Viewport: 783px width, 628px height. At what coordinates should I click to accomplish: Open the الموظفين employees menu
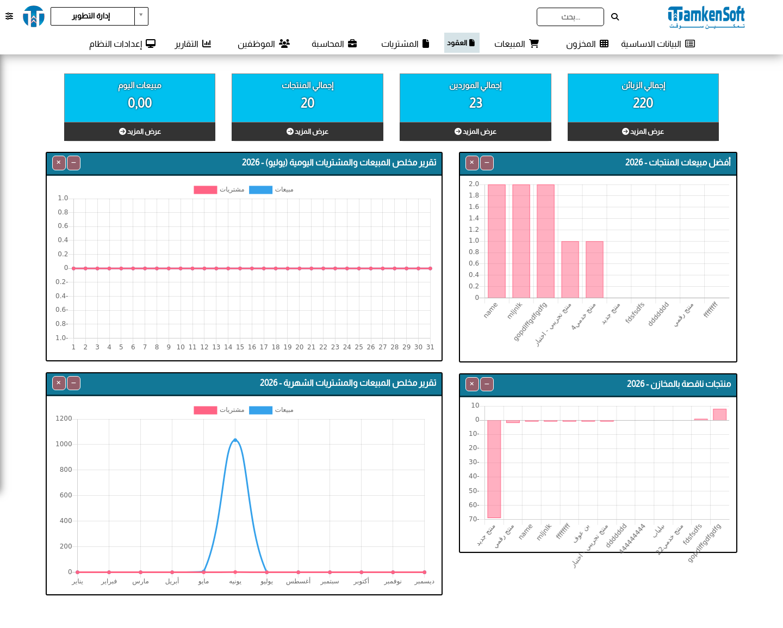pyautogui.click(x=264, y=44)
